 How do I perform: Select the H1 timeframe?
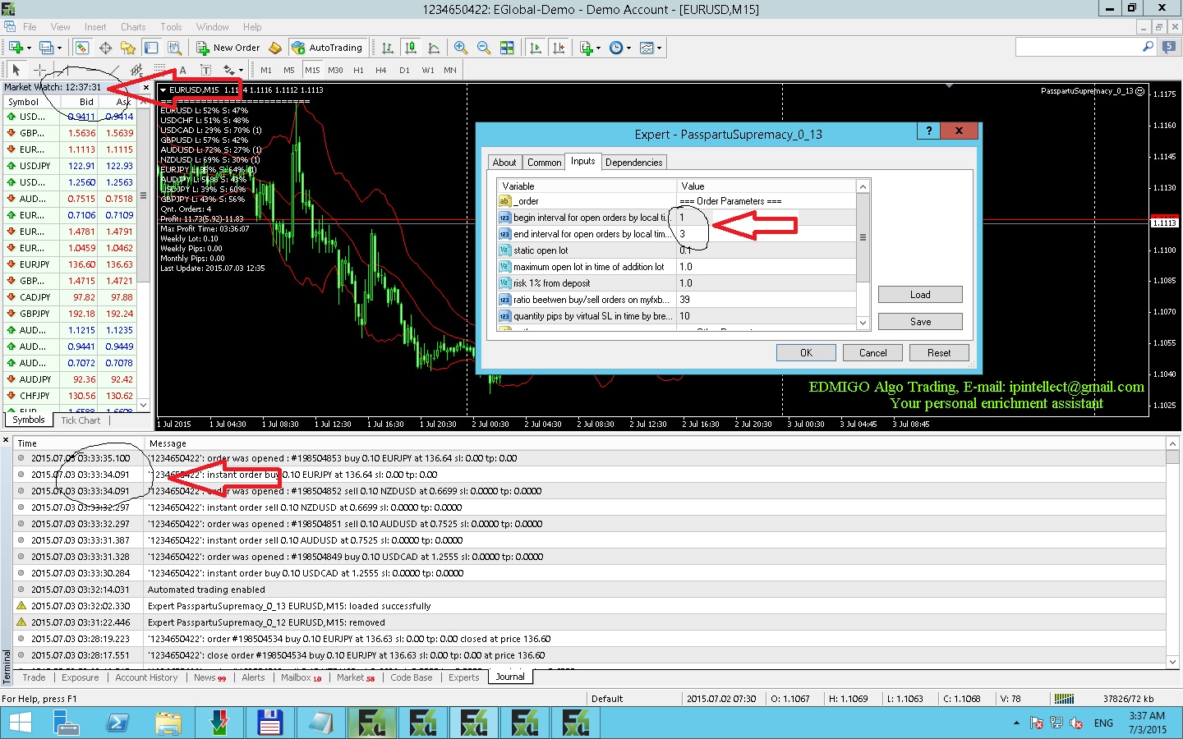(358, 70)
